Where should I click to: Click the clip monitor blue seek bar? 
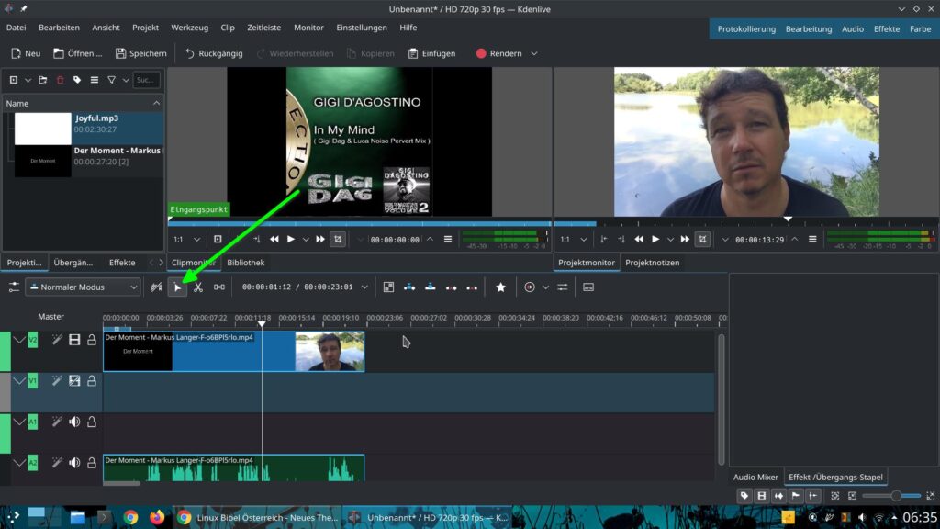[x=360, y=224]
